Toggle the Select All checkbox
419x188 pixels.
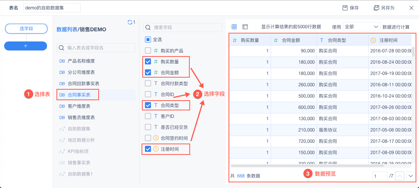(148, 39)
